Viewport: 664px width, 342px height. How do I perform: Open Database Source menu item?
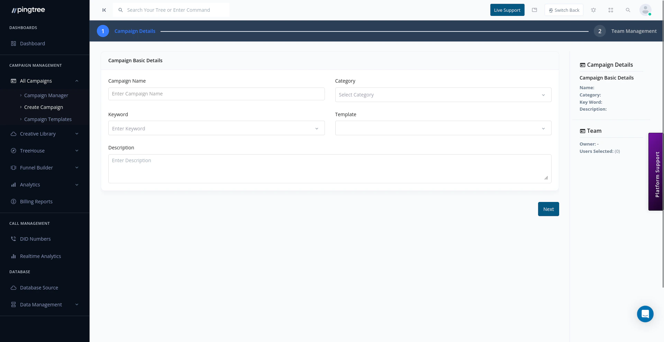(x=39, y=288)
